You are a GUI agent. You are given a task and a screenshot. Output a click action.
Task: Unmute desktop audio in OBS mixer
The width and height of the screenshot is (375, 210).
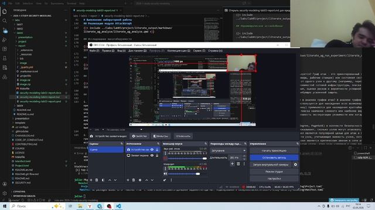tap(165, 158)
